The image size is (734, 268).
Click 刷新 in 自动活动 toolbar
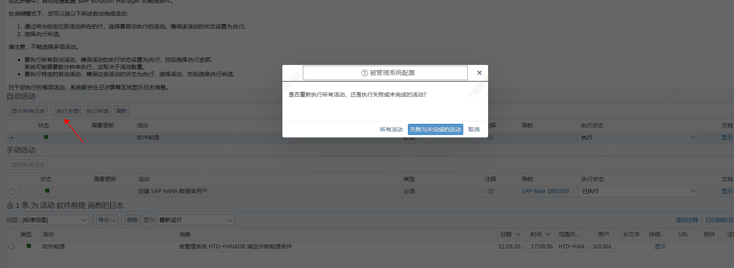122,111
